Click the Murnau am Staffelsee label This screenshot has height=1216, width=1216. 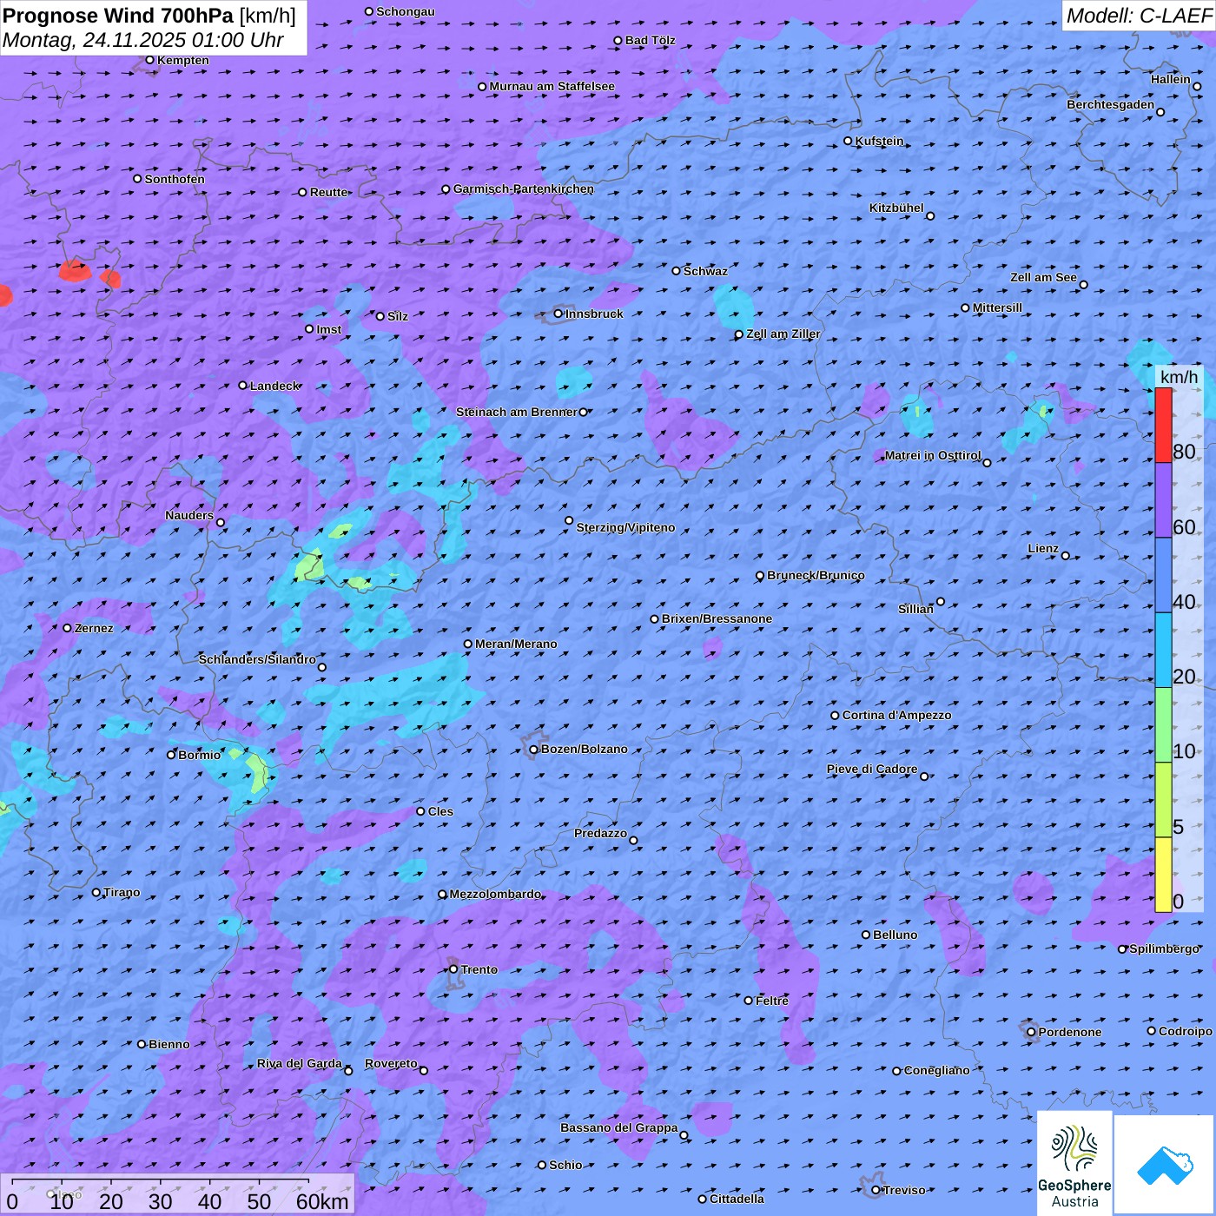(552, 86)
